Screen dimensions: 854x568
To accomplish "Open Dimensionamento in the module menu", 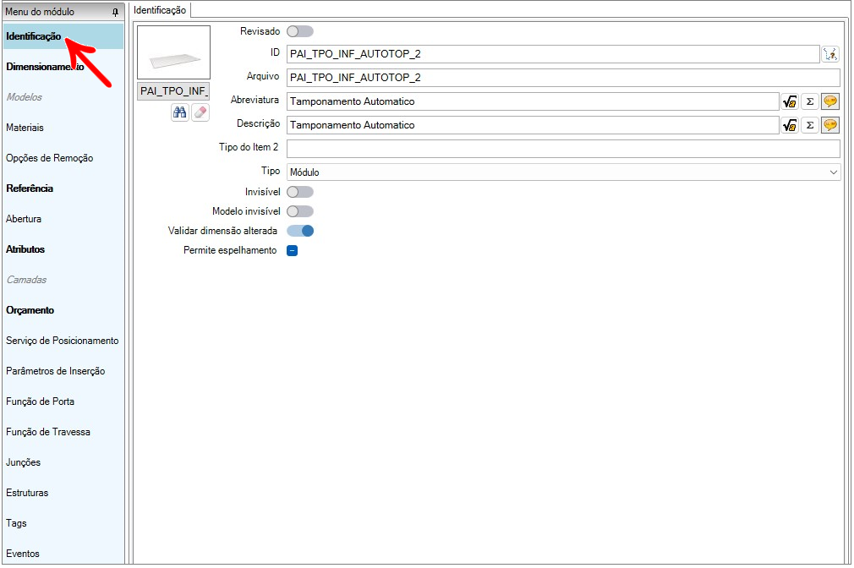I will pyautogui.click(x=63, y=67).
